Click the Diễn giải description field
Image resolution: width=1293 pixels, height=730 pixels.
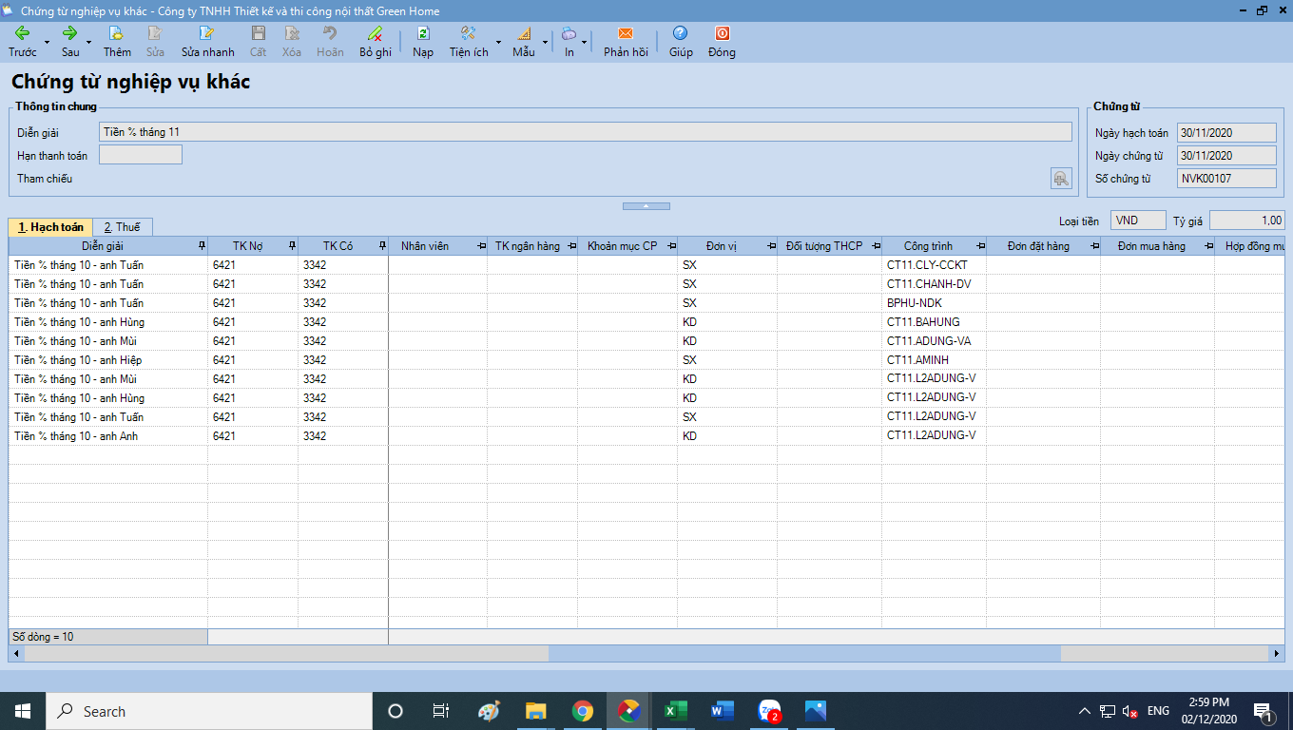pyautogui.click(x=586, y=132)
